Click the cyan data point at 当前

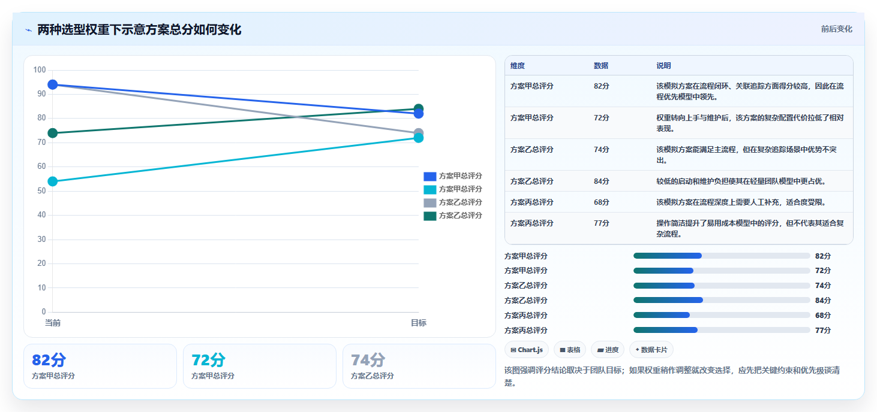point(53,181)
